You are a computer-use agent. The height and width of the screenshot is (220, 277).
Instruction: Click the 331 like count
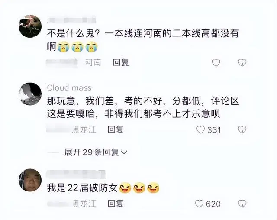214,130
